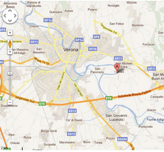Image resolution: width=164 pixels, height=152 pixels.
Task: Select the orange Street View pegman
Action: [10, 44]
